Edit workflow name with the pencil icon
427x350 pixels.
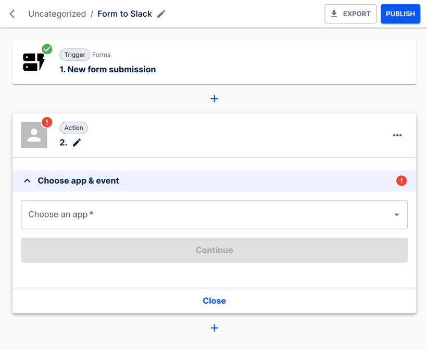click(160, 14)
